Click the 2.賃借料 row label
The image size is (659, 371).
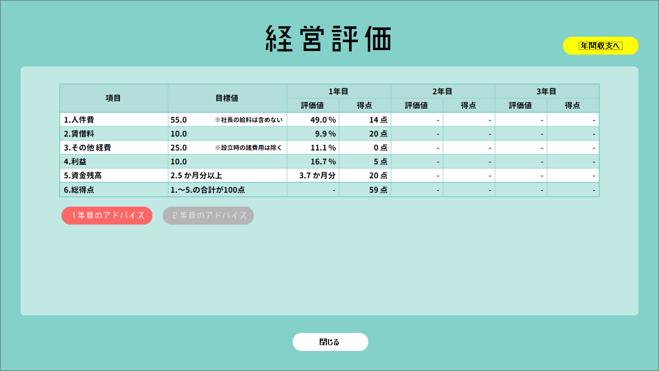tap(79, 133)
